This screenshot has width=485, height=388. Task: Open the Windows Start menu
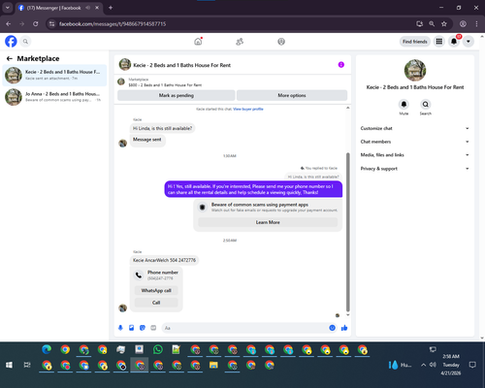coord(9,365)
